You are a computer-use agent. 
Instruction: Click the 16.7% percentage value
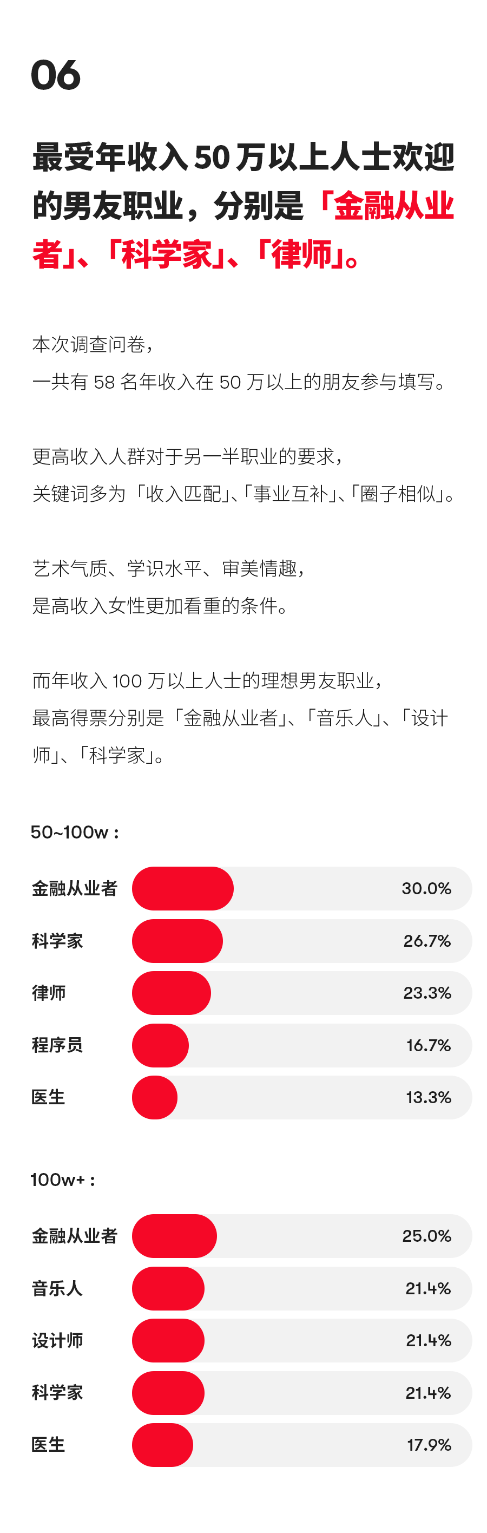click(428, 1045)
